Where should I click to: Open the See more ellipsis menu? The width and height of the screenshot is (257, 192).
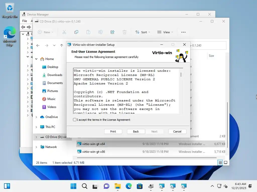pyautogui.click(x=183, y=32)
